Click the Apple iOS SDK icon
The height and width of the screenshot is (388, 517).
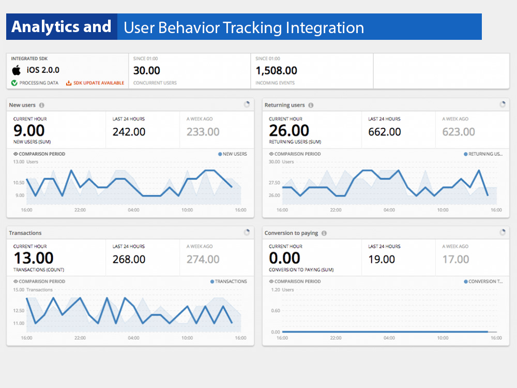(17, 69)
